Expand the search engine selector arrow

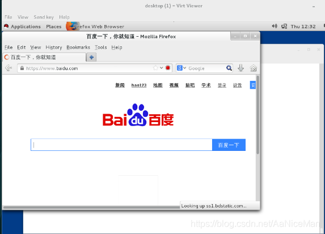click(x=184, y=68)
